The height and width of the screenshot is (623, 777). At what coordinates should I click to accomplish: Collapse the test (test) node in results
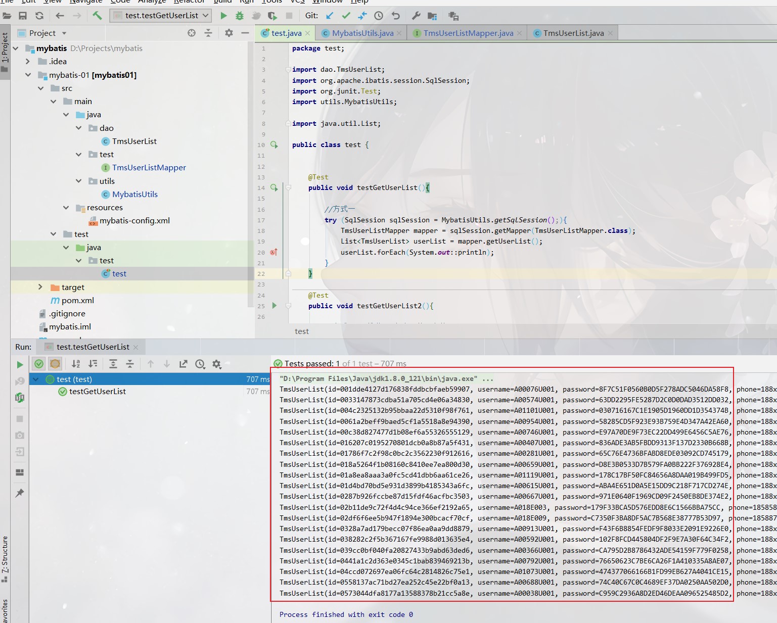click(x=36, y=379)
